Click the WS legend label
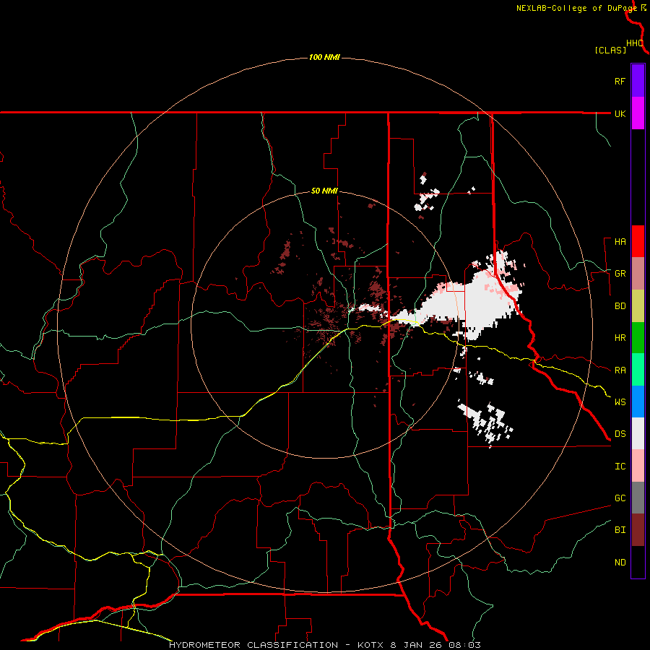Viewport: 650px width, 650px height. (620, 402)
